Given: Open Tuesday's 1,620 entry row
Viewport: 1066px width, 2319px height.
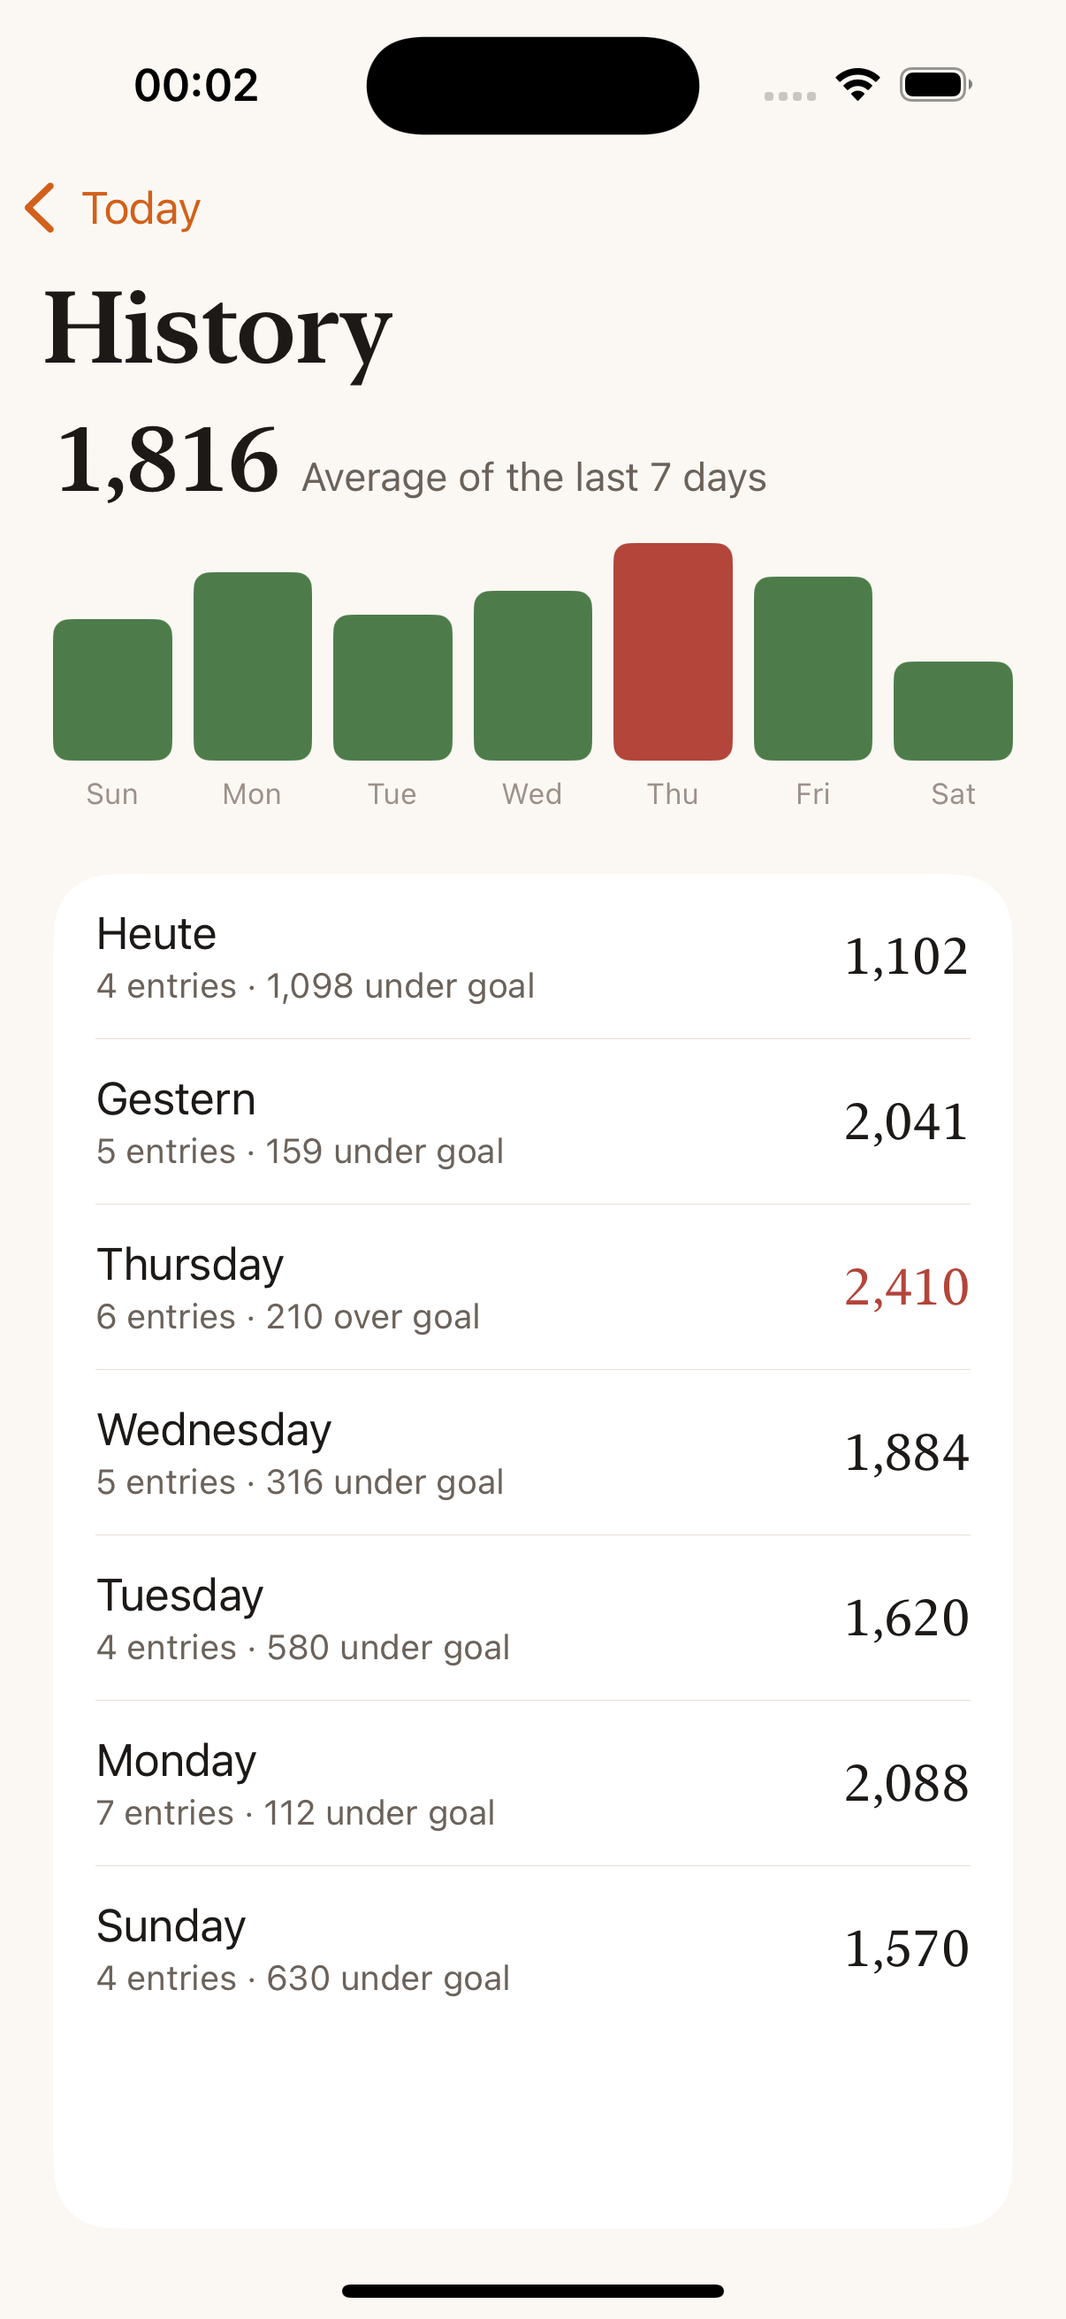Looking at the screenshot, I should 532,1618.
